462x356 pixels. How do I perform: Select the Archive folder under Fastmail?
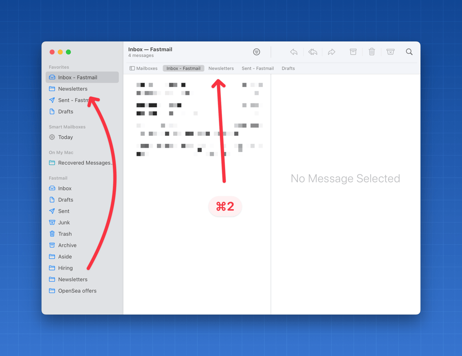click(x=67, y=245)
